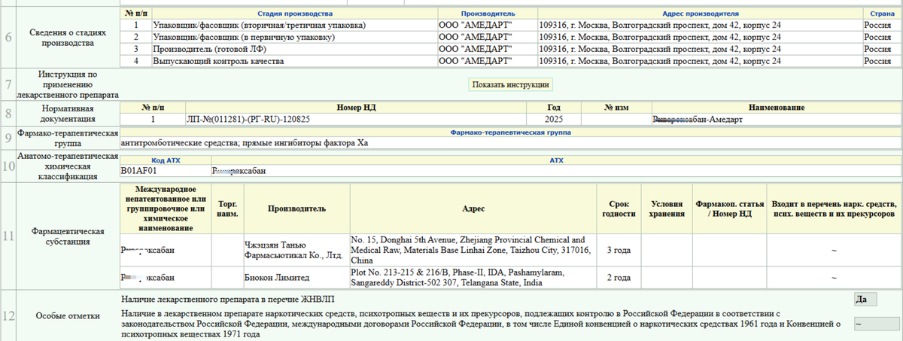Viewport: 903px width, 341px height.
Task: Click the "Код АТХ" column header
Action: click(166, 160)
